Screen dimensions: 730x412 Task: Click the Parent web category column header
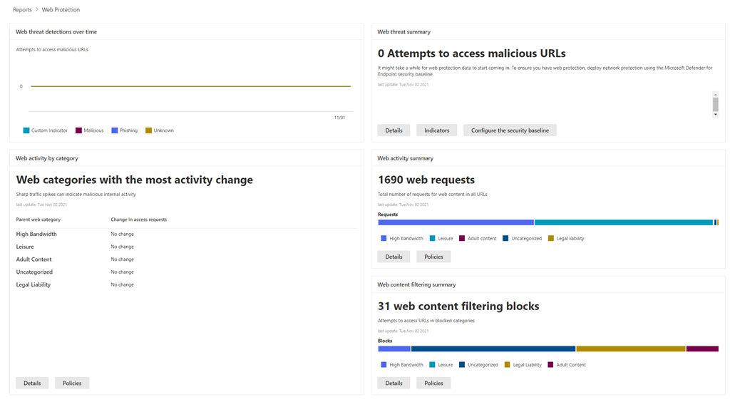click(x=38, y=220)
